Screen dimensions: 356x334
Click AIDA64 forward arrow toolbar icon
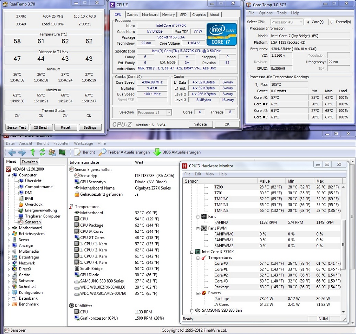tap(22, 152)
